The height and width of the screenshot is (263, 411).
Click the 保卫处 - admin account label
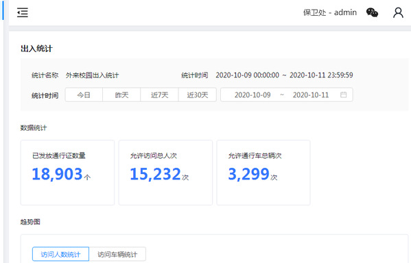(x=330, y=12)
